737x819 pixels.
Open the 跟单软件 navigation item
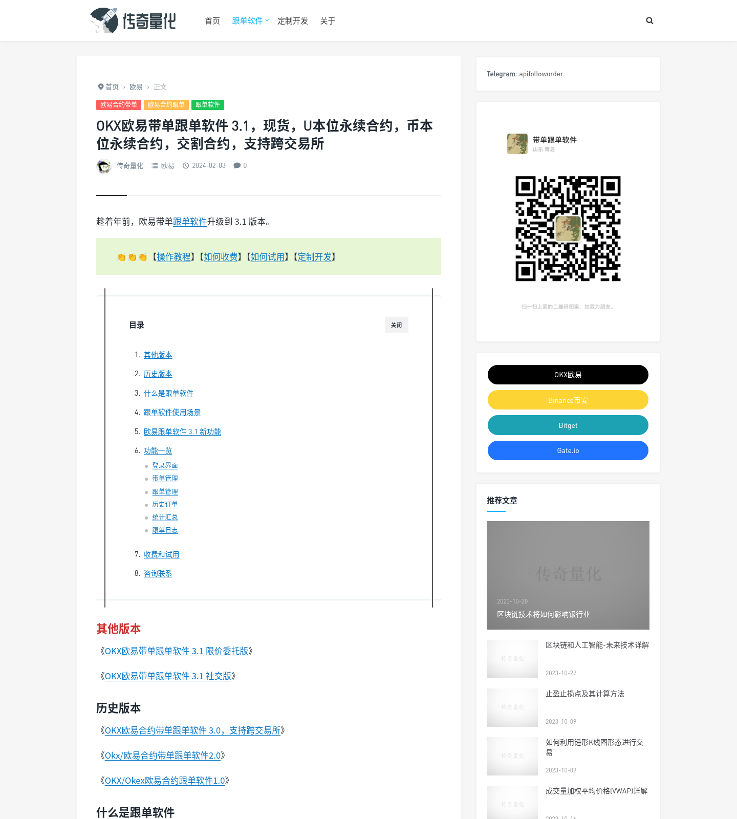click(x=247, y=21)
